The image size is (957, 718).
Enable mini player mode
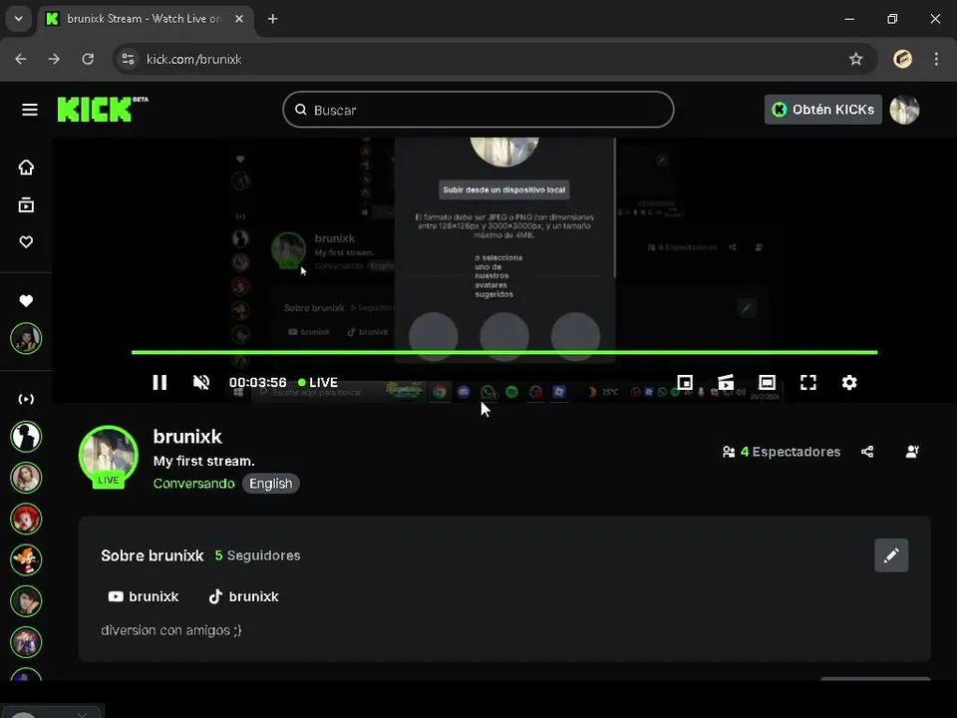click(685, 382)
